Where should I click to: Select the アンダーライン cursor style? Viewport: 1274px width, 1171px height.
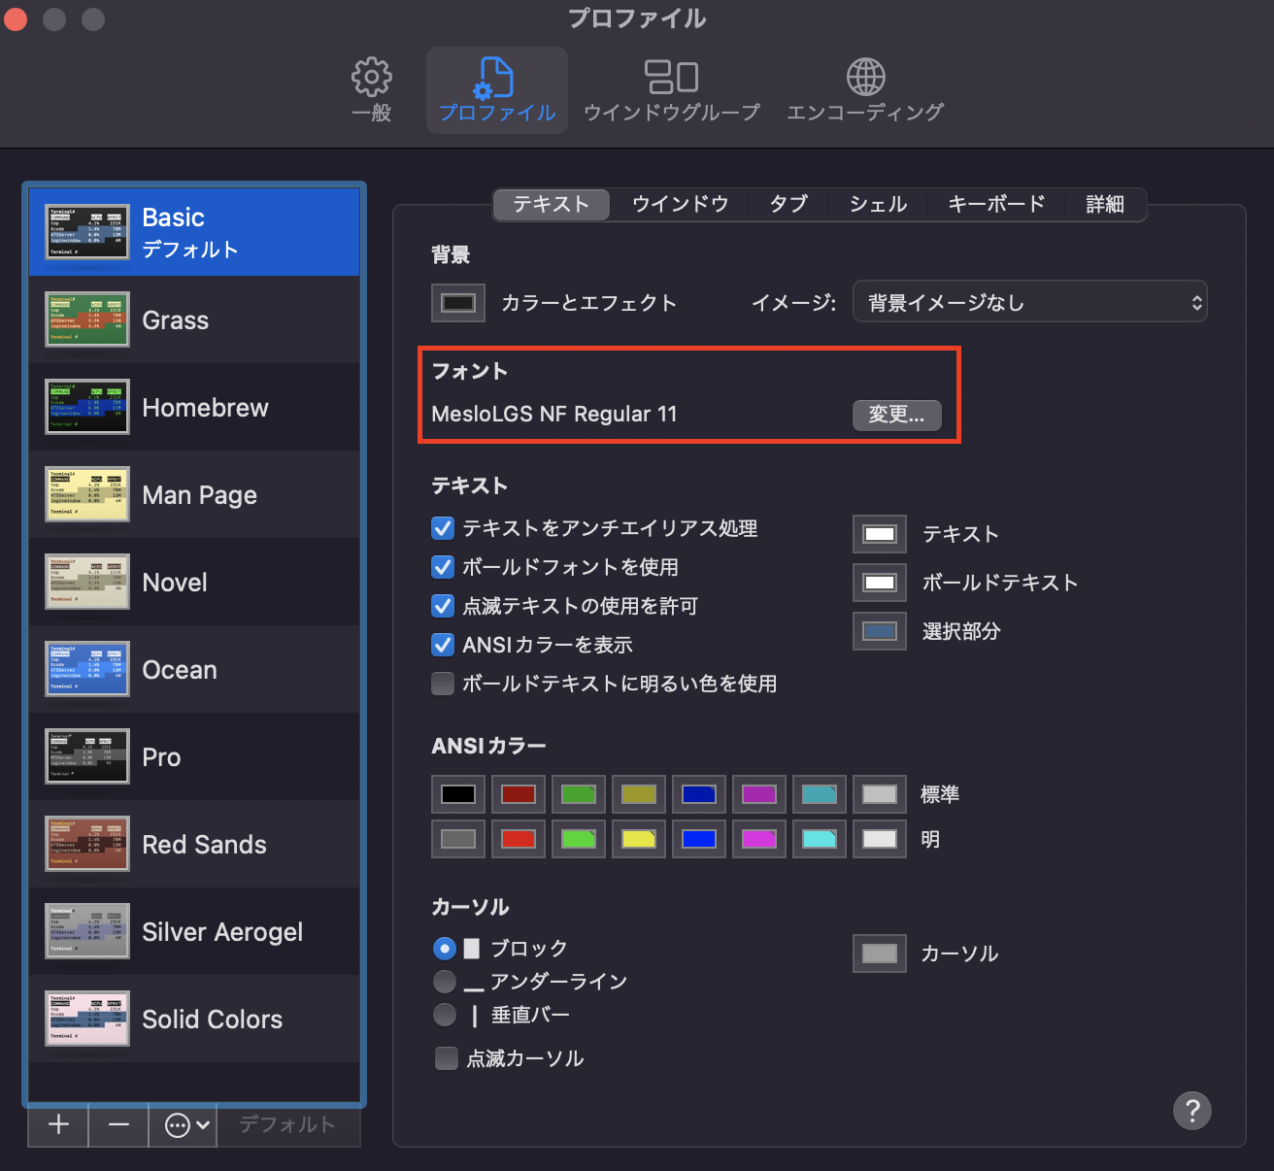[445, 982]
